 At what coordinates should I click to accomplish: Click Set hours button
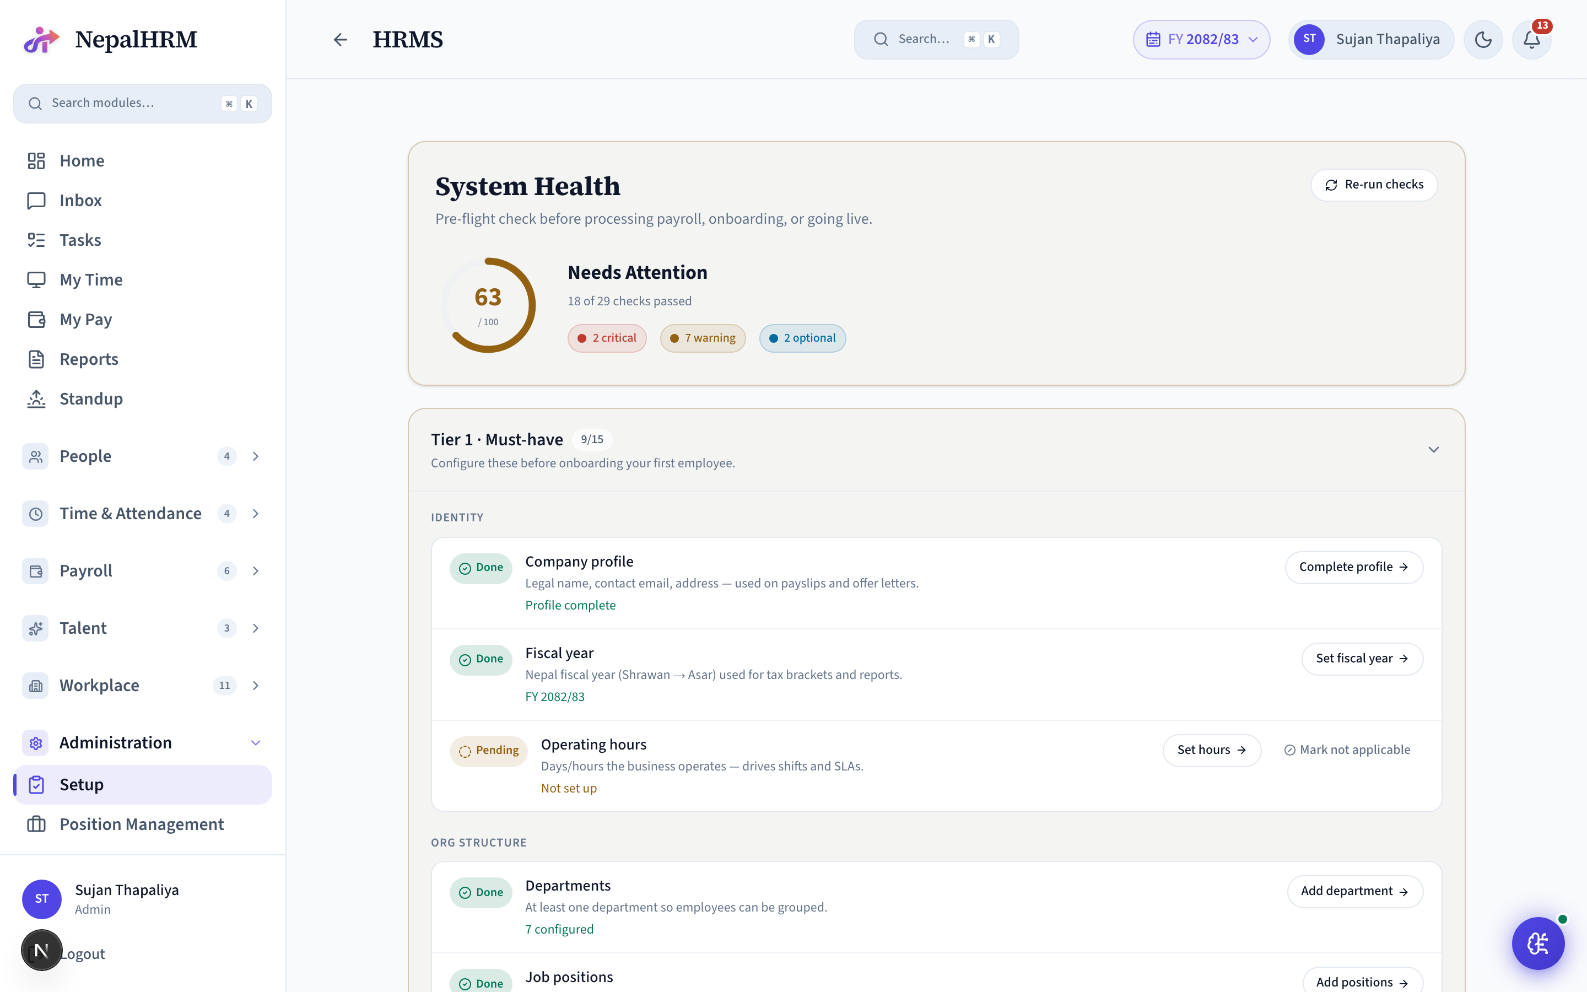coord(1211,750)
